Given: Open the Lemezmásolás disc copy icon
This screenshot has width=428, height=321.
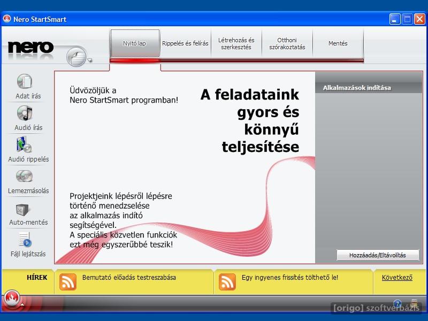Looking at the screenshot, I should pyautogui.click(x=24, y=177).
